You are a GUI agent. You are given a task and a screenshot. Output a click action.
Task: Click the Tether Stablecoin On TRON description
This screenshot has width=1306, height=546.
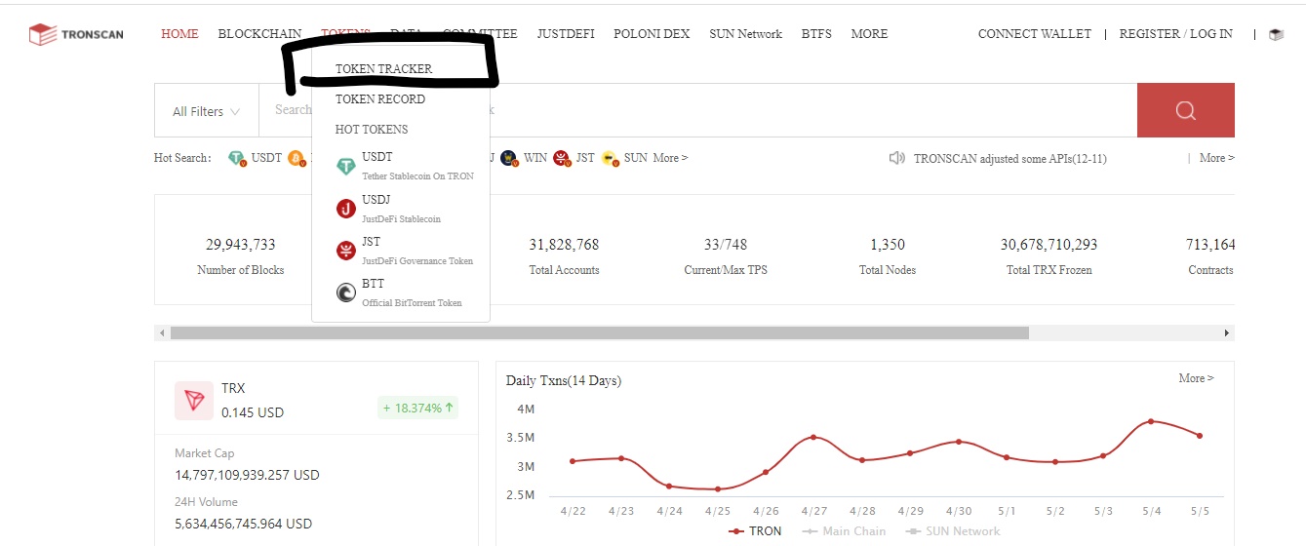click(417, 176)
